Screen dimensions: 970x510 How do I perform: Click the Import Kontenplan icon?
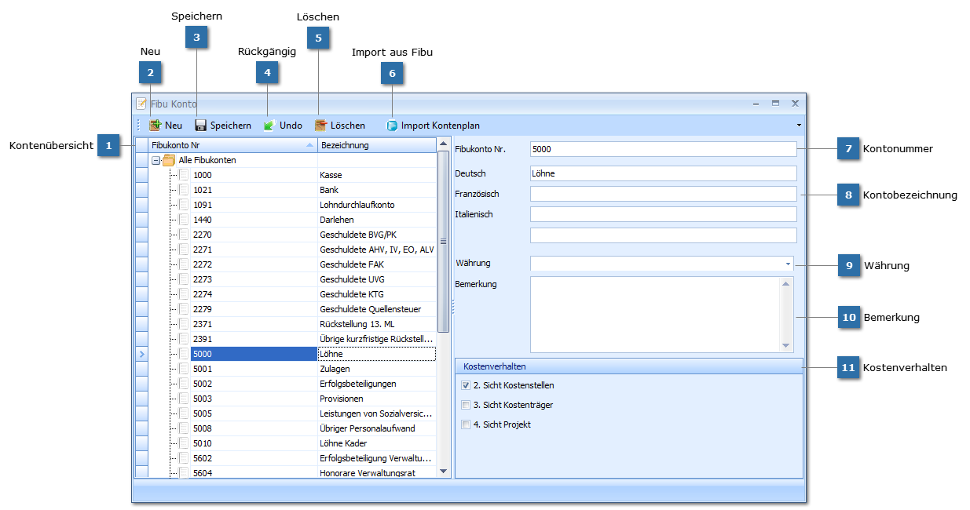coord(392,126)
